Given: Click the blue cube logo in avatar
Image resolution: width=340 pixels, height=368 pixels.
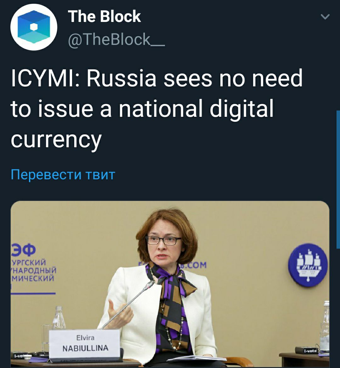Looking at the screenshot, I should (34, 27).
